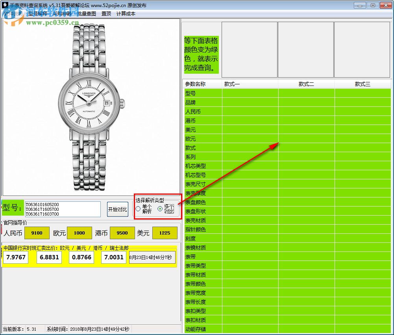Open the 计算成本 menu
Image resolution: width=394 pixels, height=335 pixels.
click(x=126, y=13)
